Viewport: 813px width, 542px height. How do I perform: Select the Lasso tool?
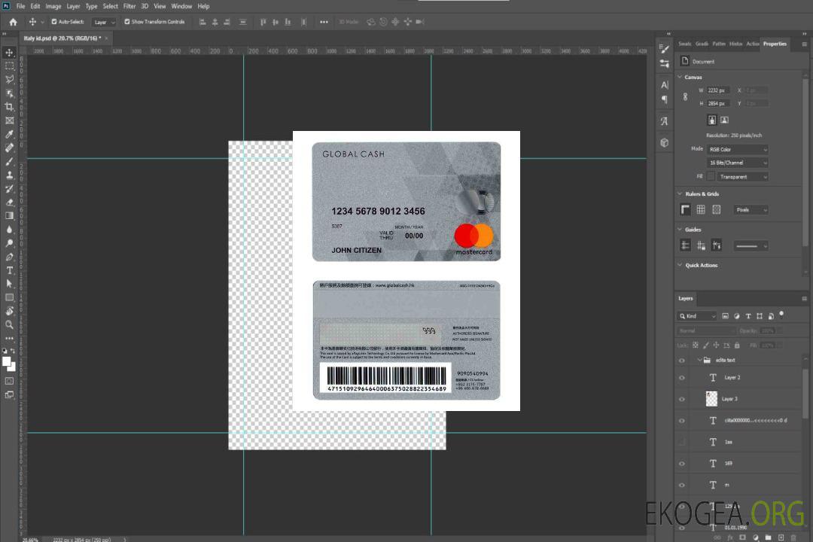pos(9,79)
